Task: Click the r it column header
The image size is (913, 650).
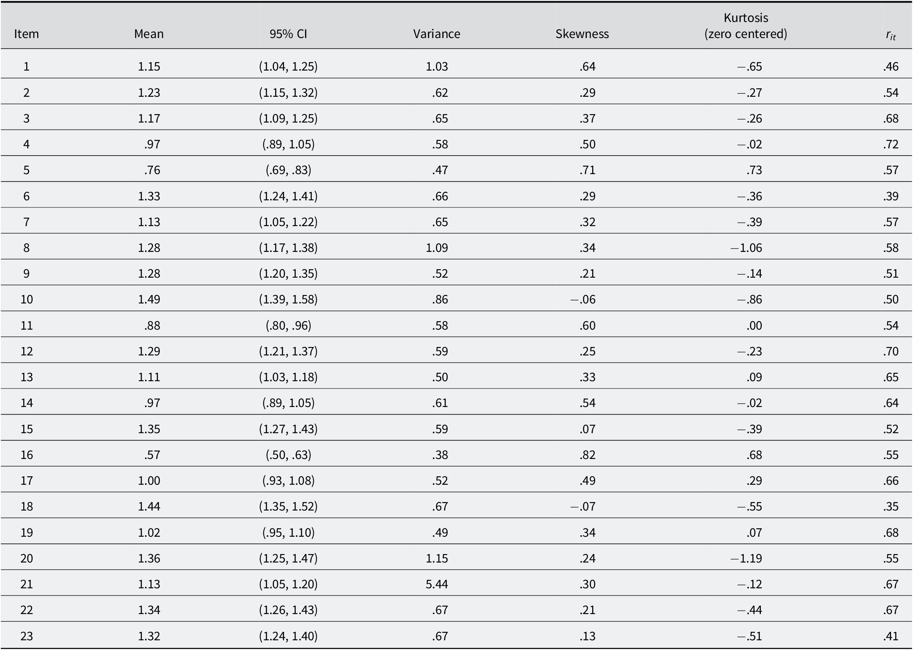Action: coord(891,35)
